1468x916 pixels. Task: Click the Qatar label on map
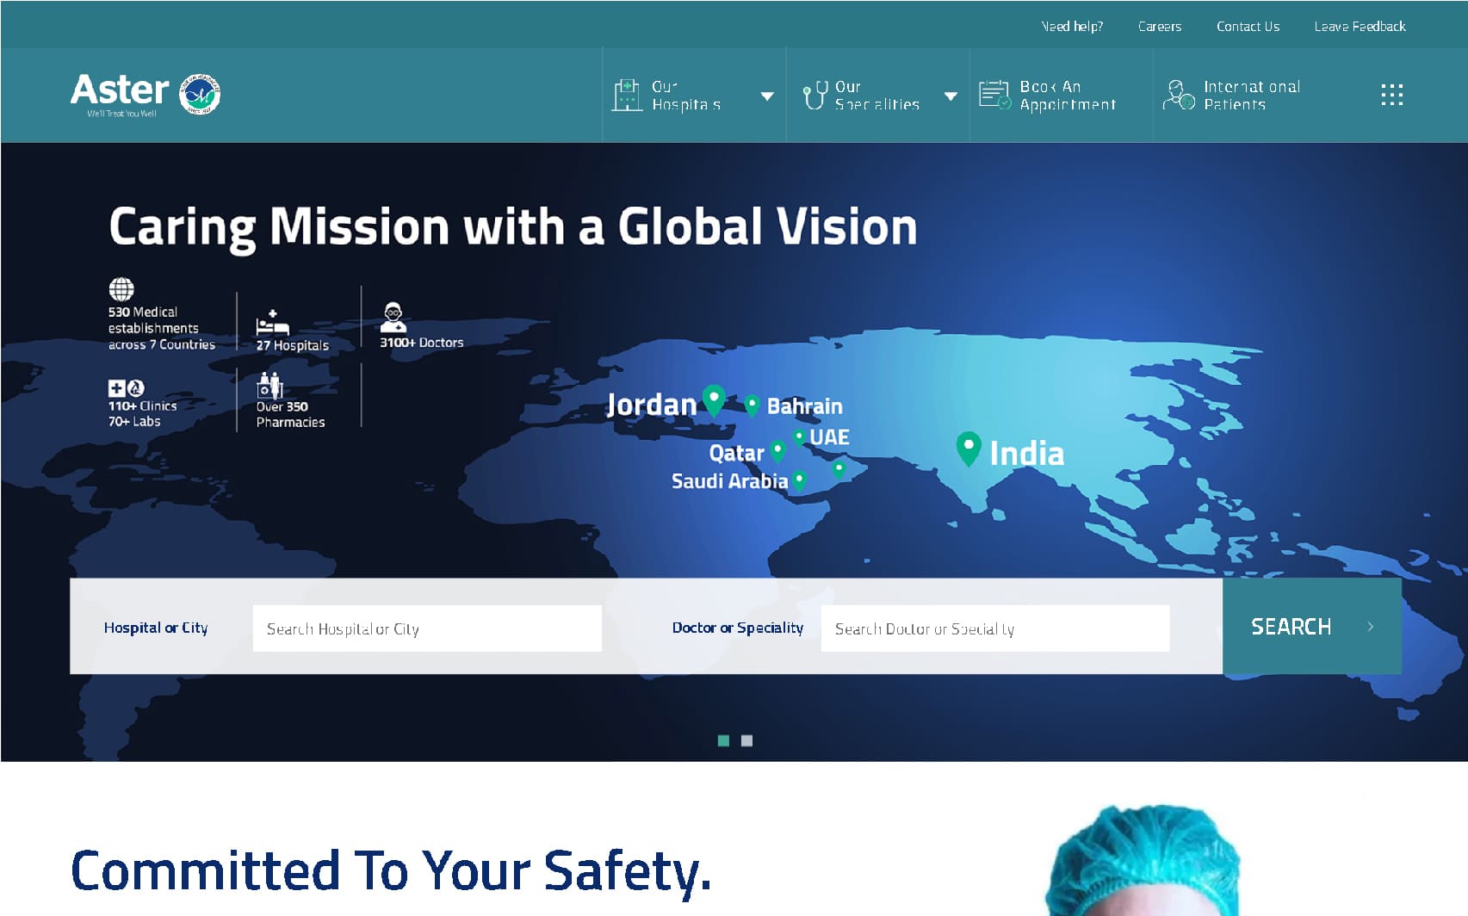[736, 453]
